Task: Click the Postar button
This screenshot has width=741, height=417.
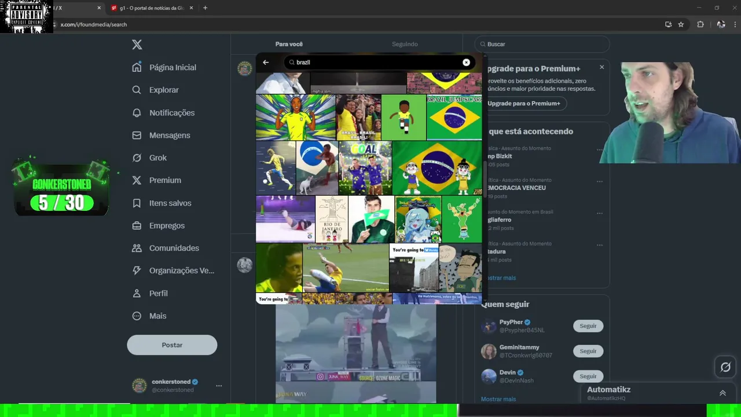Action: pyautogui.click(x=172, y=345)
